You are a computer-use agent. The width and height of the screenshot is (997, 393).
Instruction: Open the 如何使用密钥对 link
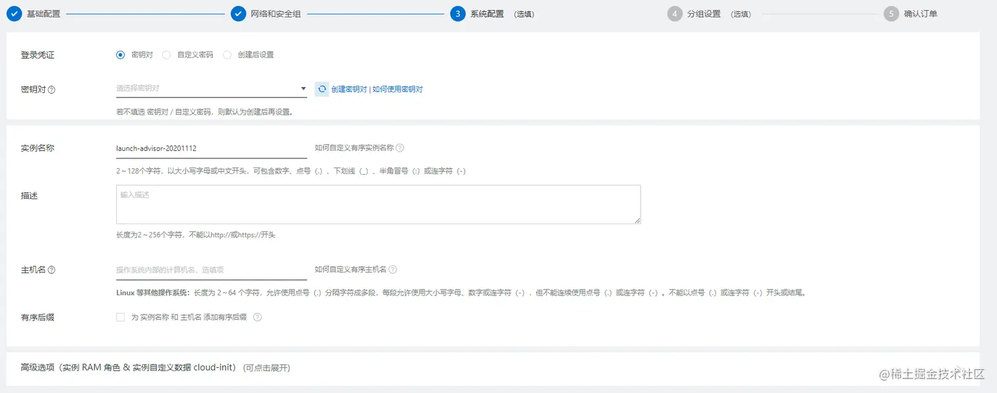tap(398, 89)
